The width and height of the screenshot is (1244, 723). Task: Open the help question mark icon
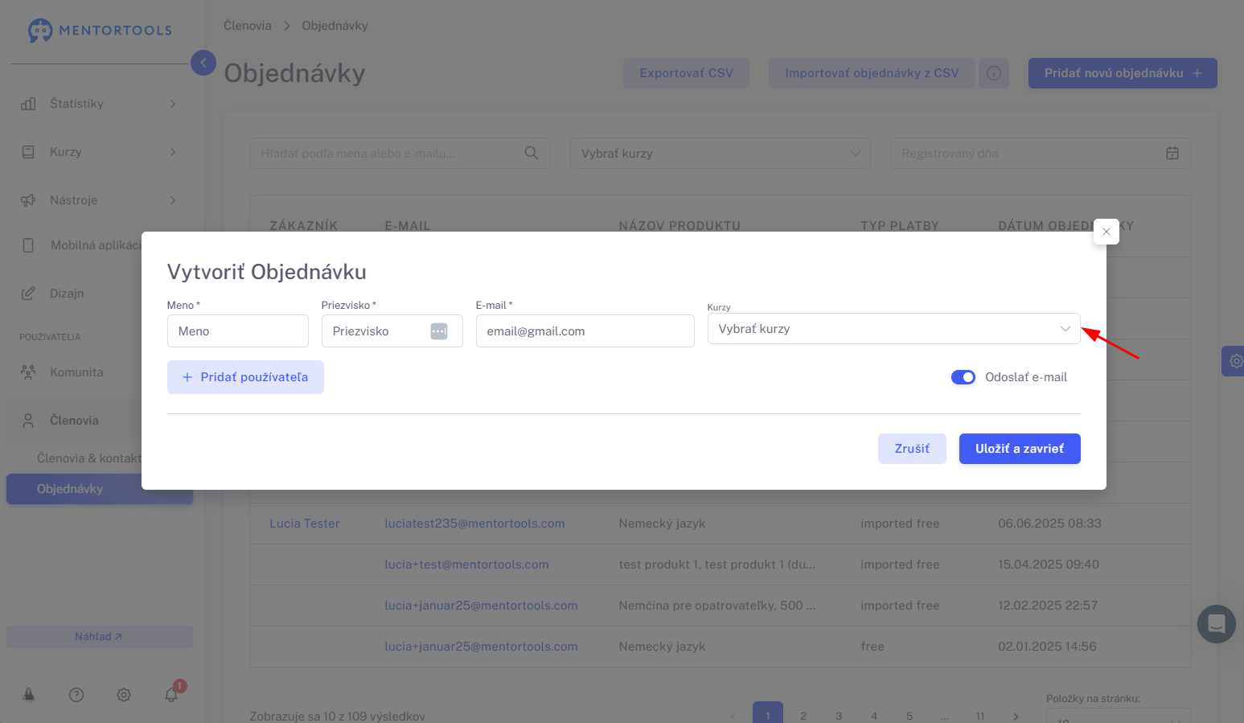coord(76,695)
